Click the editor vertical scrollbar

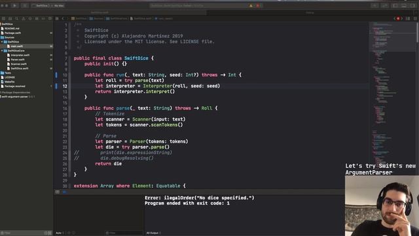[x=418, y=32]
